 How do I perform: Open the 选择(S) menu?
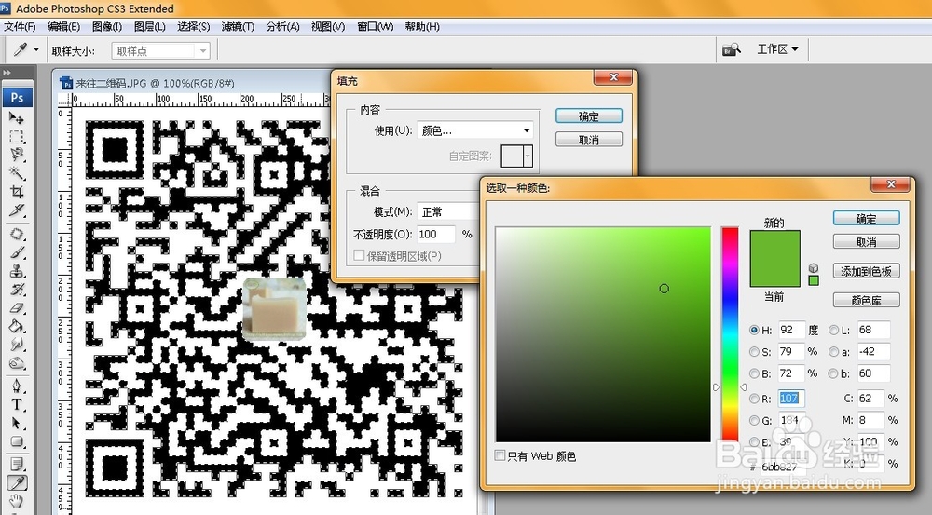(193, 27)
